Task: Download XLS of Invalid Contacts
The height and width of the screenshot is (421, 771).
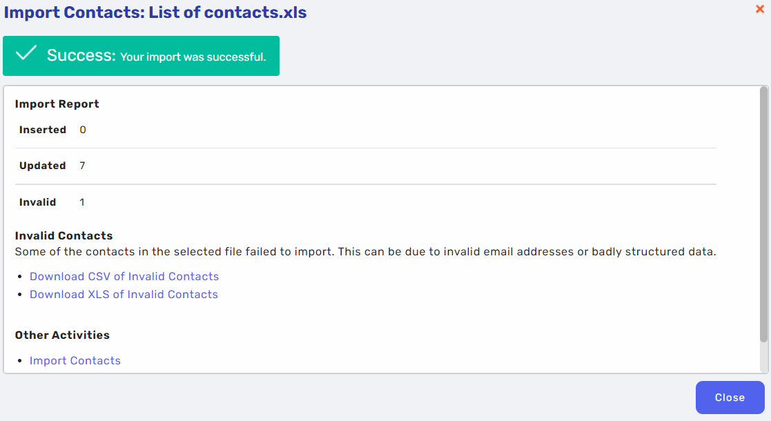Action: tap(124, 294)
